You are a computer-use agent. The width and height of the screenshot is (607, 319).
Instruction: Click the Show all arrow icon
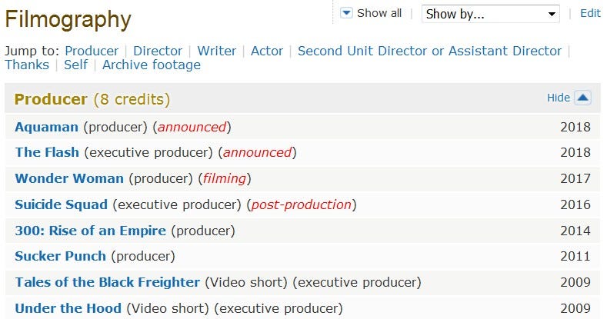pos(346,13)
